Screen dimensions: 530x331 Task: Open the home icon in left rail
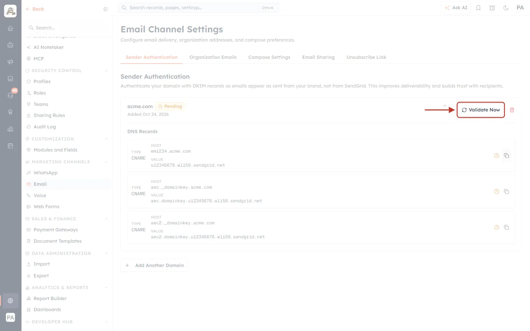pos(10,28)
